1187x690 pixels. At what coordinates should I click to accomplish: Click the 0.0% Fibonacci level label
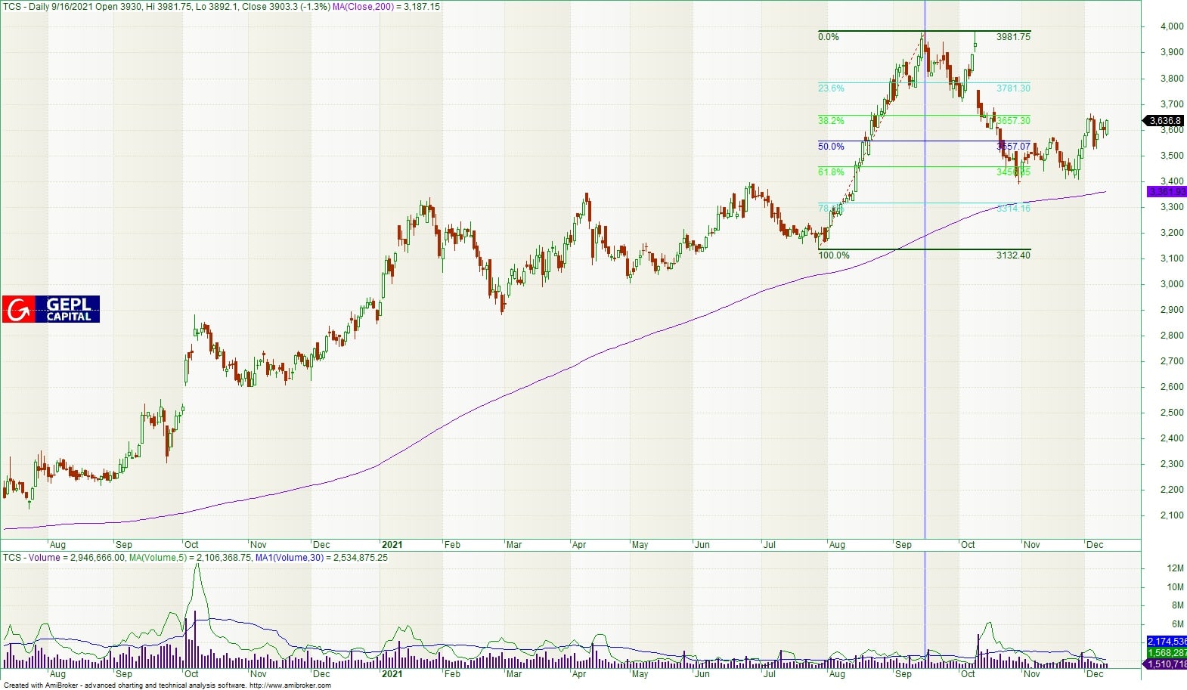click(x=829, y=37)
